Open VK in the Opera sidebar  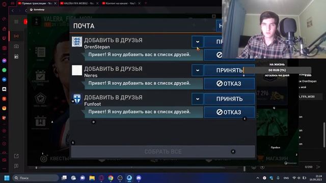click(x=4, y=80)
